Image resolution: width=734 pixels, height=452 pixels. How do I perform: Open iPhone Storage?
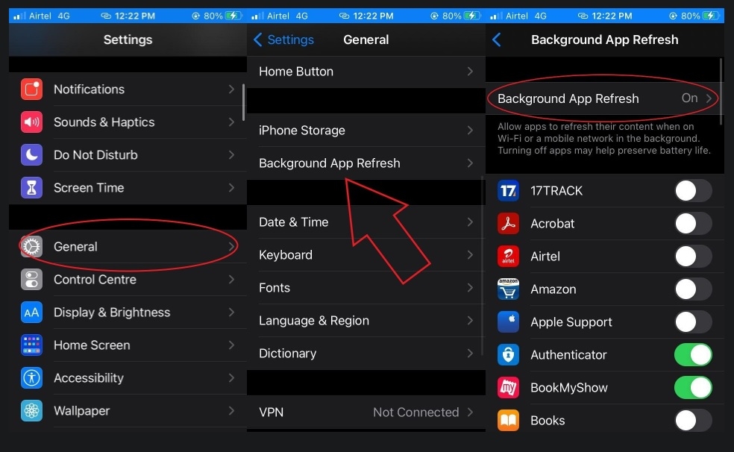point(366,130)
